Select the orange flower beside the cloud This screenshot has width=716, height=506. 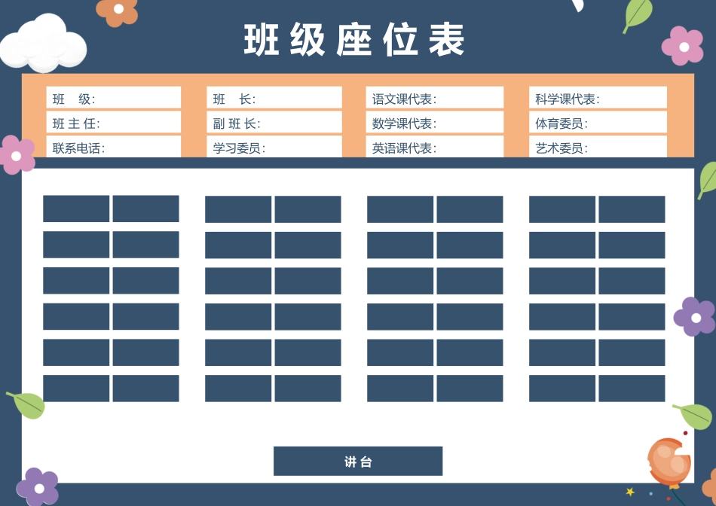coord(118,10)
